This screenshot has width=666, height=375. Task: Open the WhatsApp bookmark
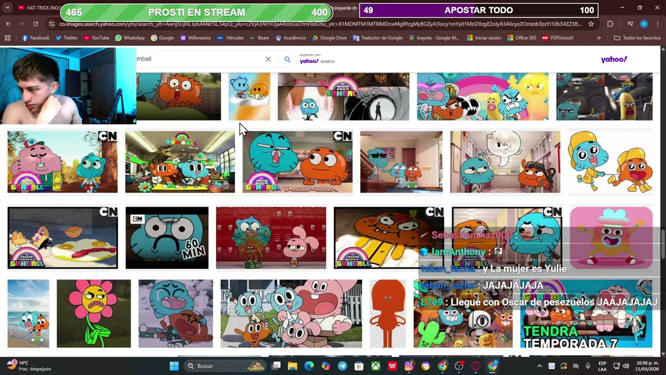pyautogui.click(x=130, y=38)
